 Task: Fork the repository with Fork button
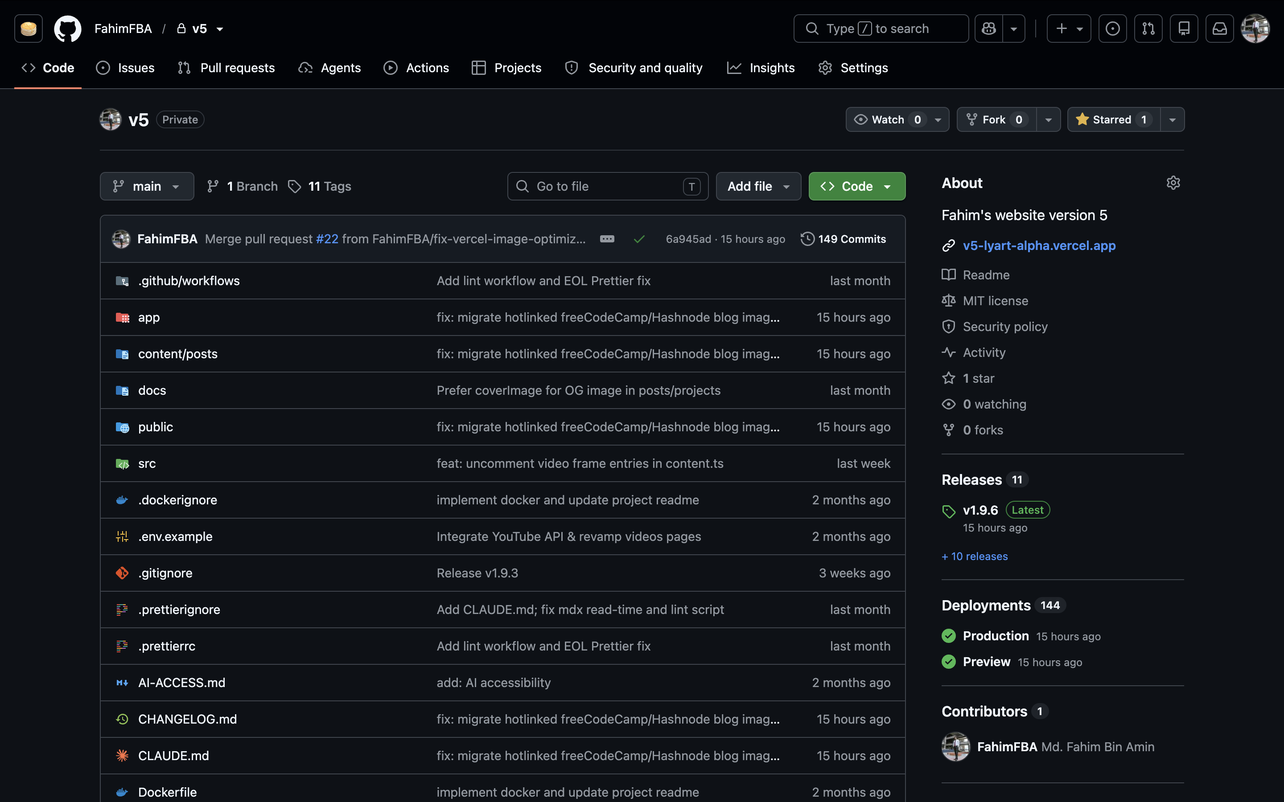[x=997, y=120]
